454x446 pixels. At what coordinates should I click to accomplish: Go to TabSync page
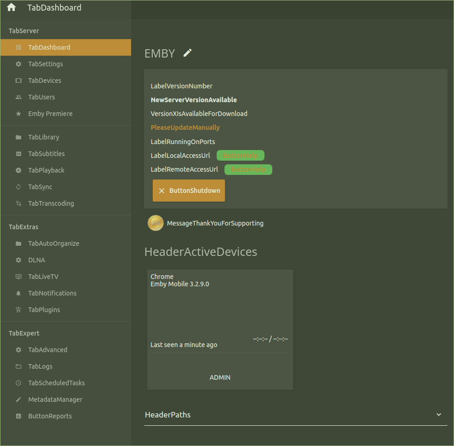[66, 187]
